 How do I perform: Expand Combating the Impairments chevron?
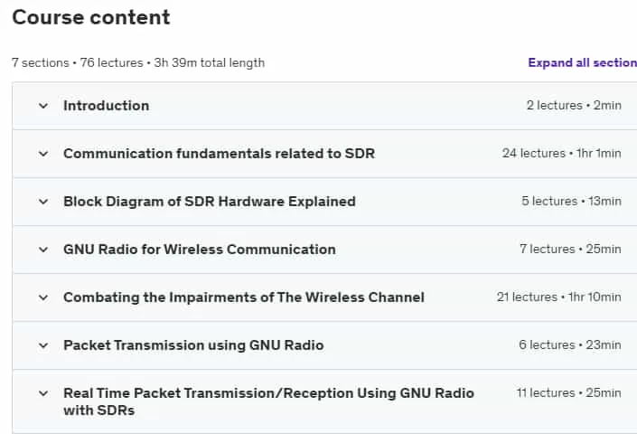43,297
